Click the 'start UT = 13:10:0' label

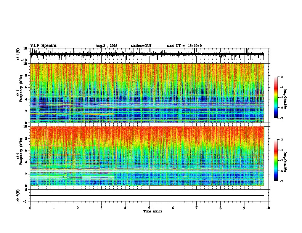click(x=184, y=46)
